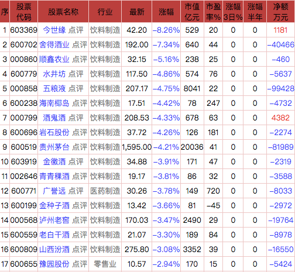
Task: Sort by the 市盈率% column header
Action: pos(214,12)
